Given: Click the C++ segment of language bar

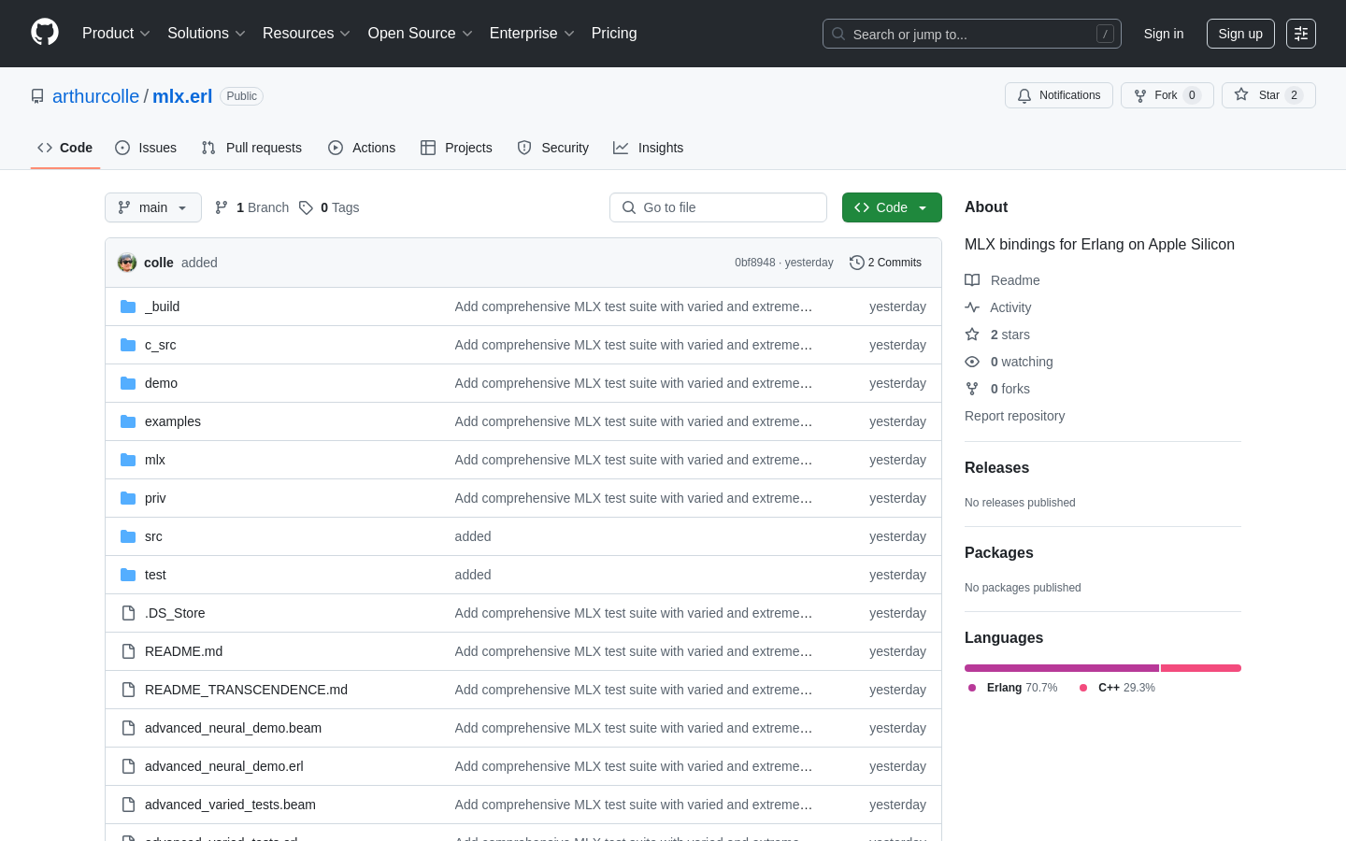Looking at the screenshot, I should tap(1201, 668).
